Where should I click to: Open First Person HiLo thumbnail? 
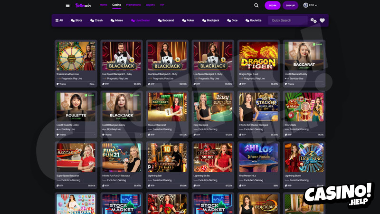point(258,158)
